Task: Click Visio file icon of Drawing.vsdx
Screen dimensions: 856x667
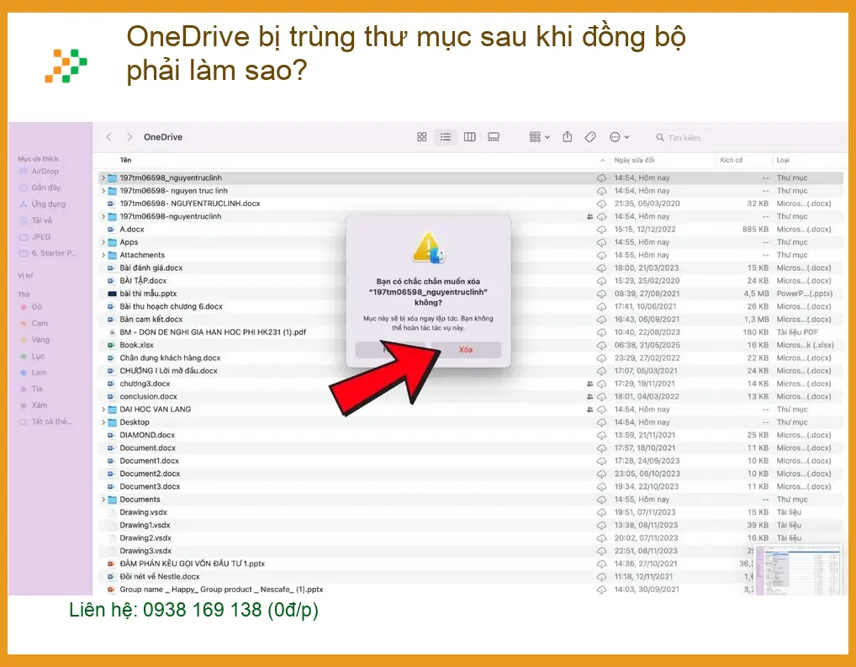Action: [x=111, y=512]
